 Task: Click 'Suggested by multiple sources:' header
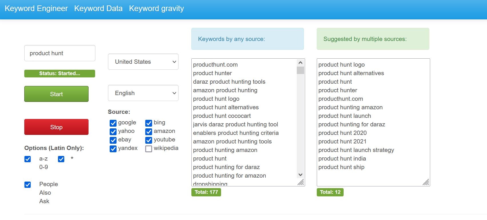373,39
